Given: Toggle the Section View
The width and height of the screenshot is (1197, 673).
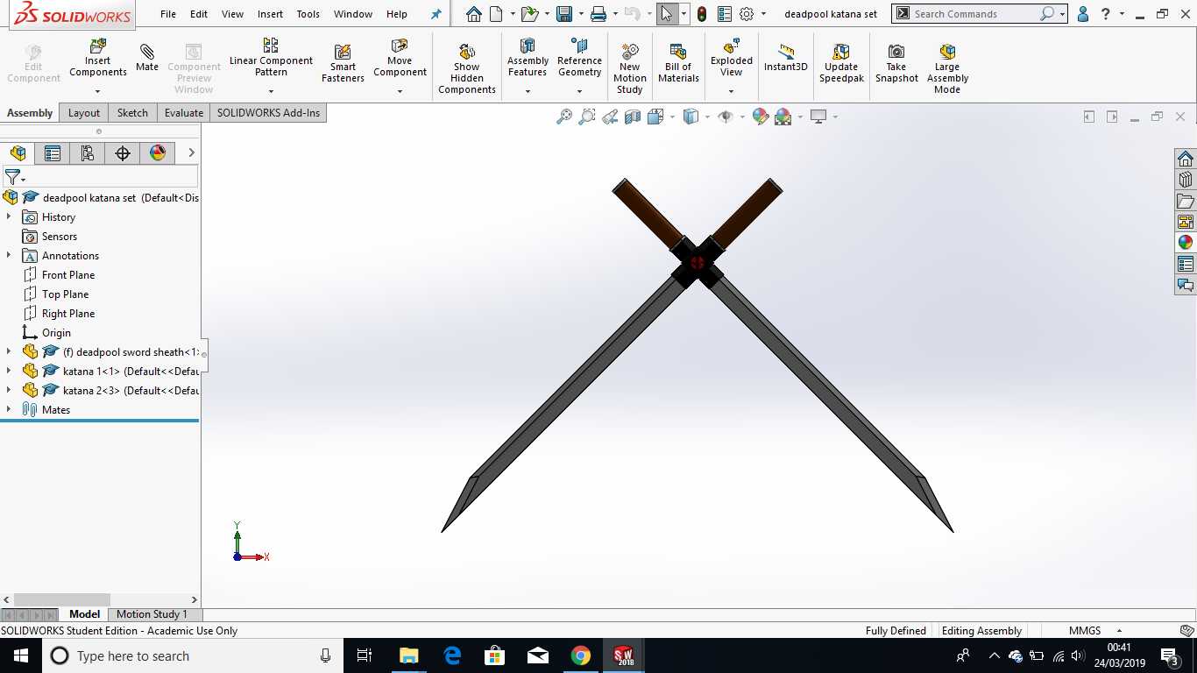Looking at the screenshot, I should coord(633,117).
